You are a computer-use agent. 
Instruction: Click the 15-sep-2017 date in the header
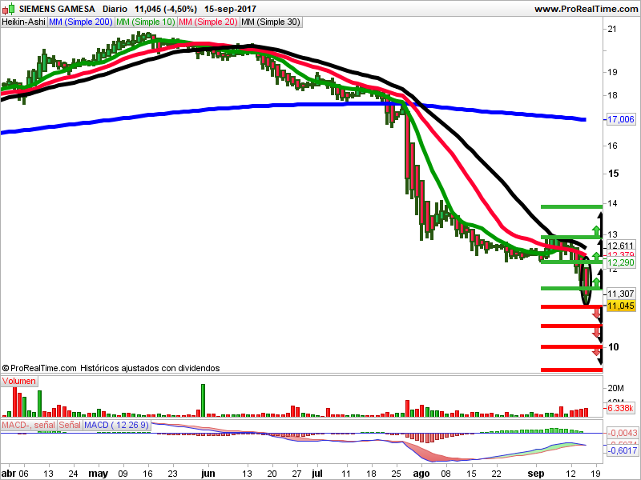[230, 9]
